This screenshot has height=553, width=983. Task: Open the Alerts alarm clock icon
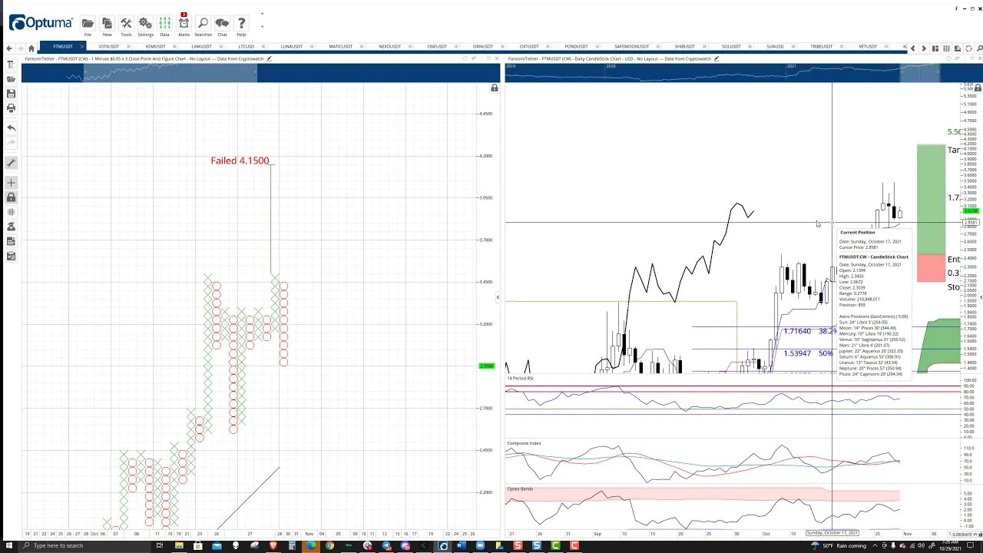[x=184, y=22]
